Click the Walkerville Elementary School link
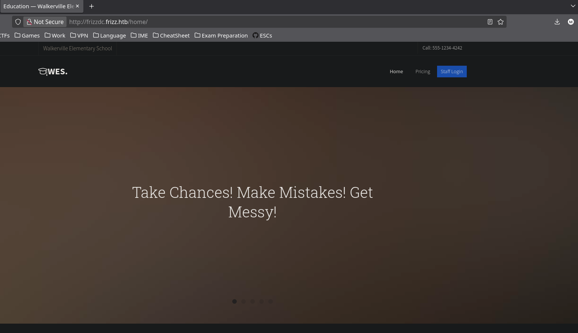The width and height of the screenshot is (578, 333). (77, 48)
